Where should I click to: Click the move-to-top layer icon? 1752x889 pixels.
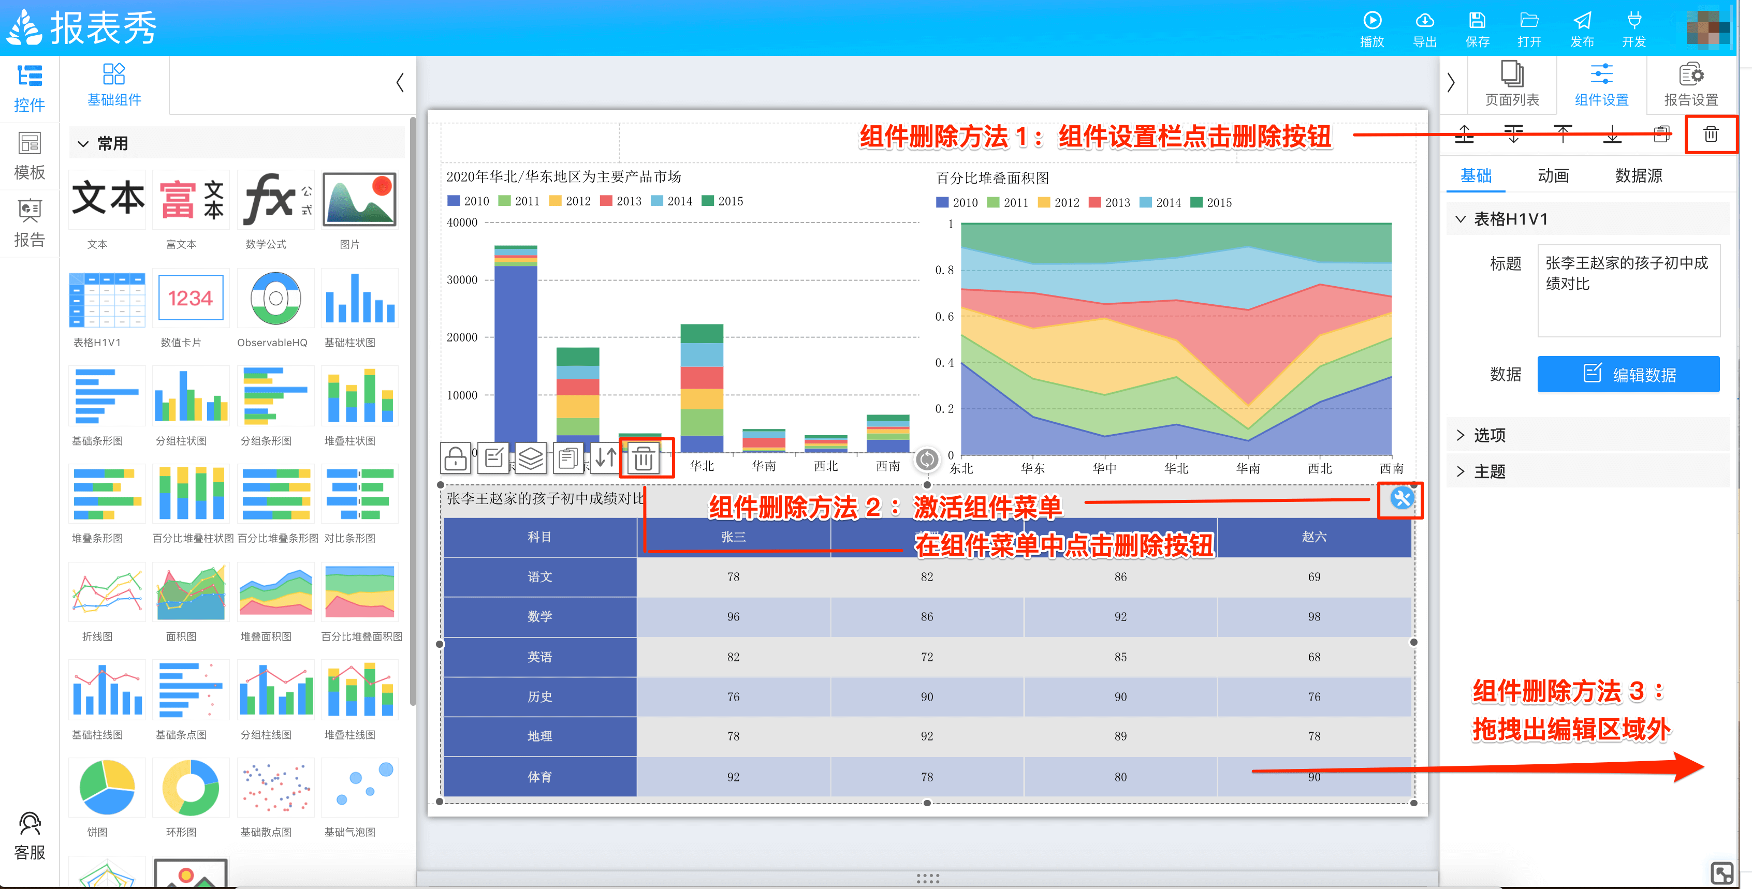pyautogui.click(x=1563, y=134)
